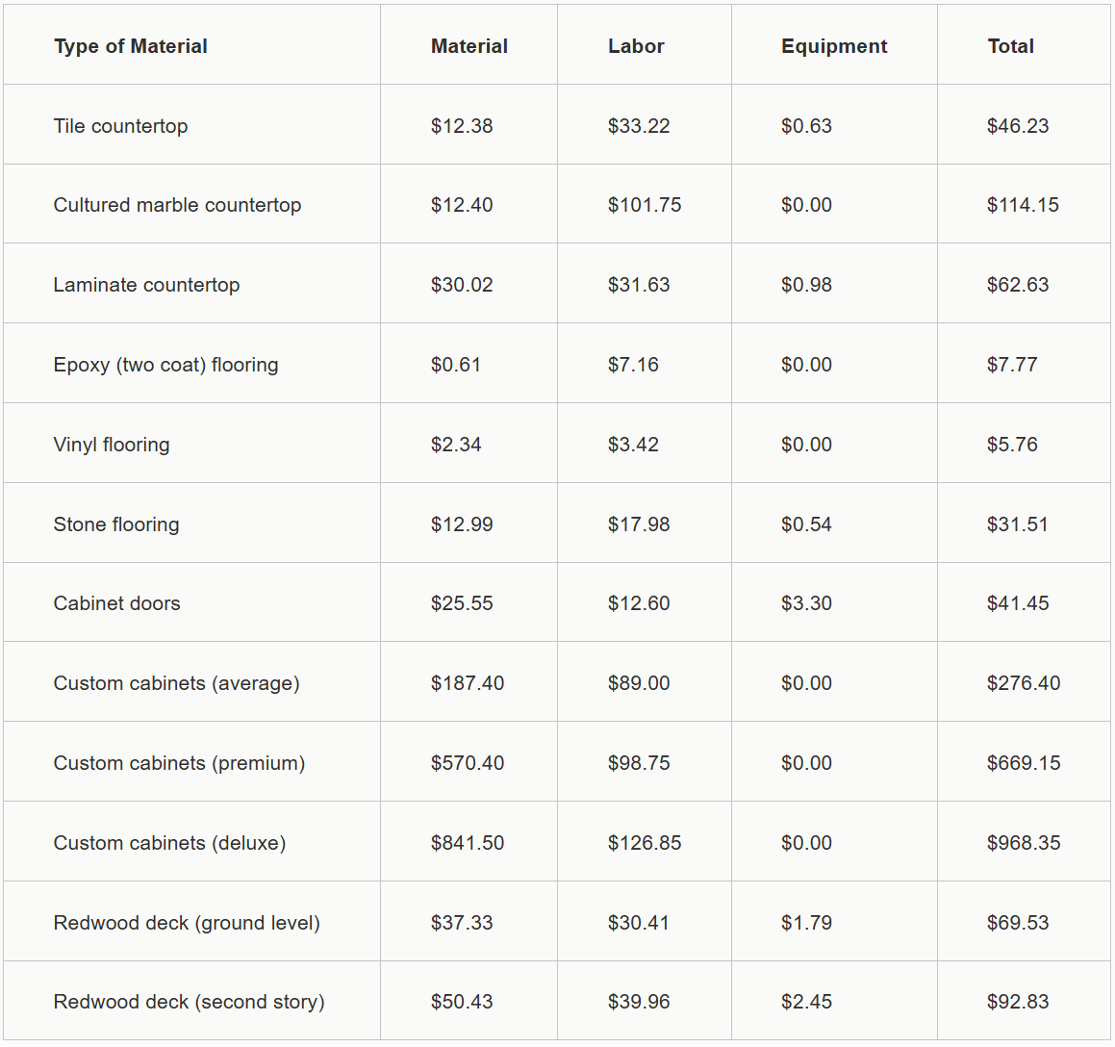Select the 'Cabinet doors' row label

pyautogui.click(x=117, y=603)
